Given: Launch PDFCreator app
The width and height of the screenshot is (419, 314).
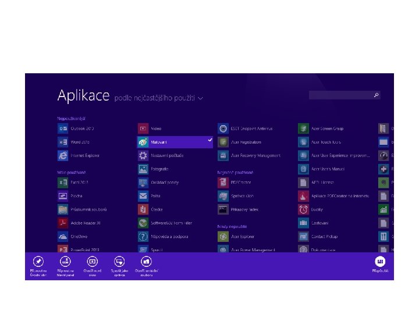Looking at the screenshot, I should (223, 183).
